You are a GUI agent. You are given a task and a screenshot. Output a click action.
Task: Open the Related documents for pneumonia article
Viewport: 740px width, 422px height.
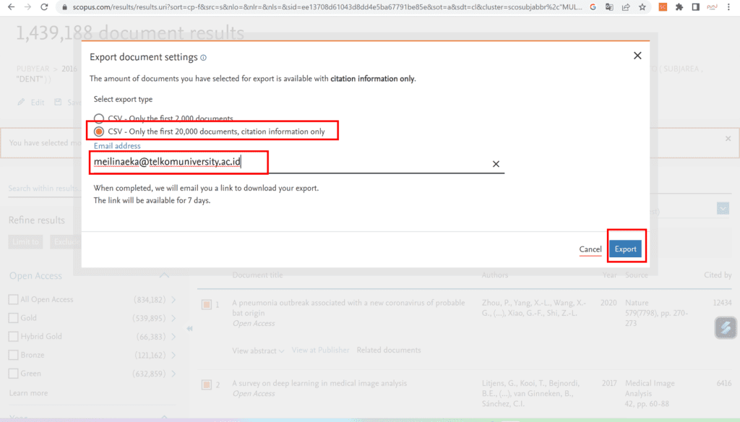coord(389,350)
